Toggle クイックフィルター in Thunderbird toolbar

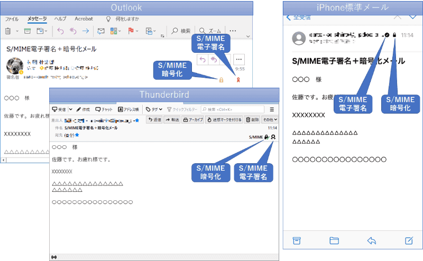(x=182, y=109)
